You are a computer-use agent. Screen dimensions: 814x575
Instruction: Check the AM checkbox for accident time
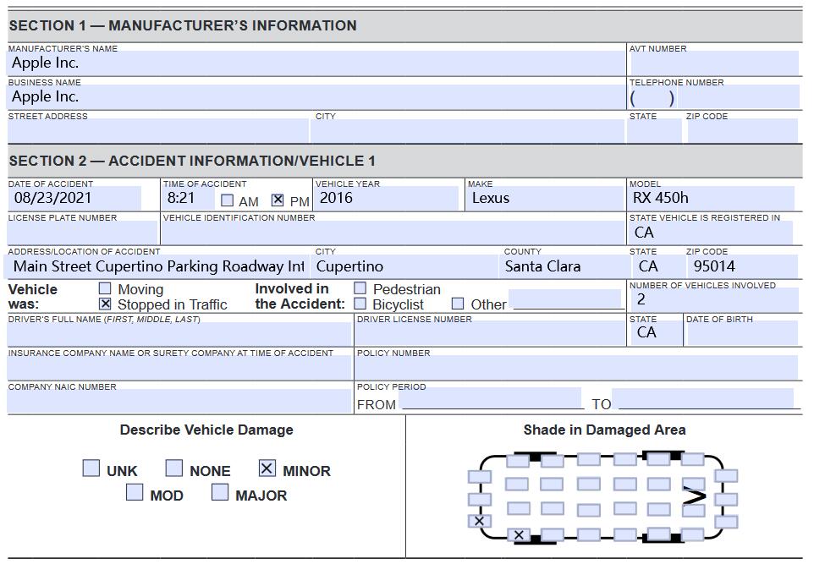(227, 200)
